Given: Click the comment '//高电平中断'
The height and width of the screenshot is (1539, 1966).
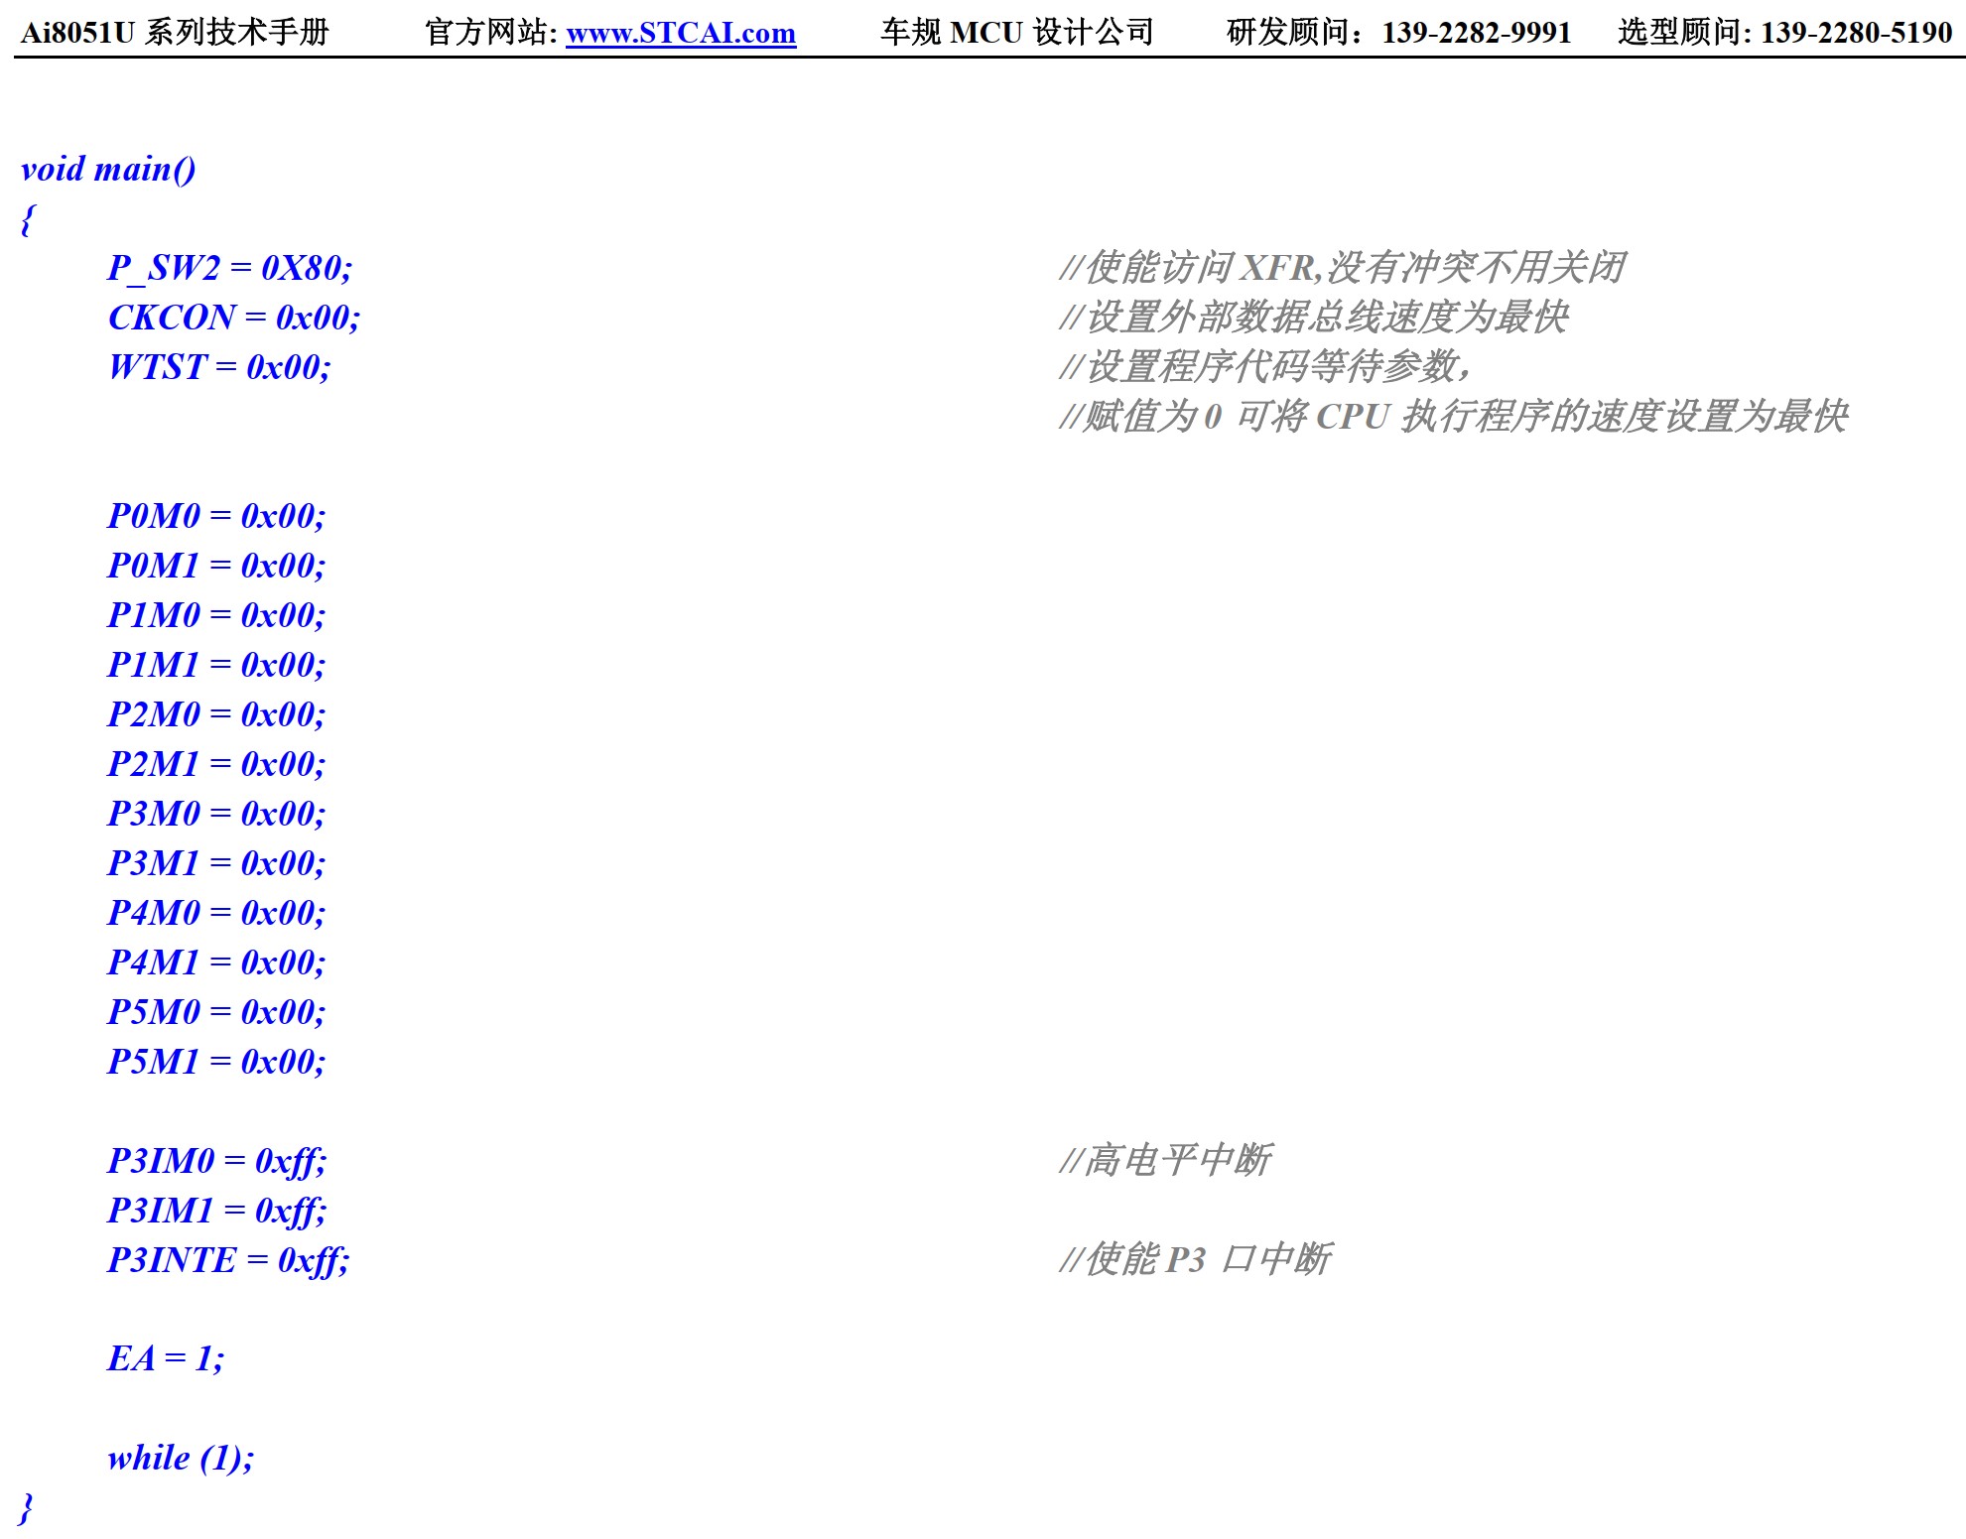Looking at the screenshot, I should 1165,1160.
